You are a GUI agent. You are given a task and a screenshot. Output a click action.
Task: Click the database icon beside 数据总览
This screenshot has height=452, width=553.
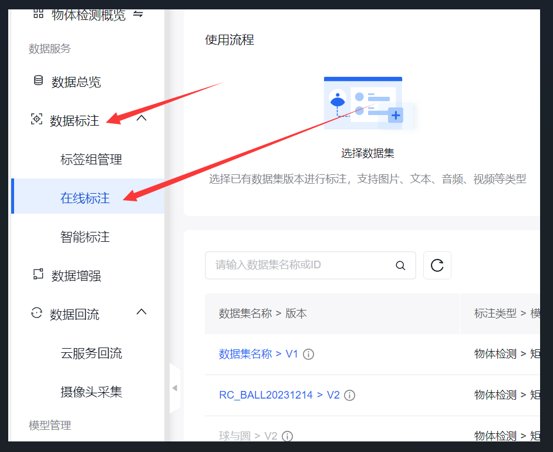click(38, 80)
